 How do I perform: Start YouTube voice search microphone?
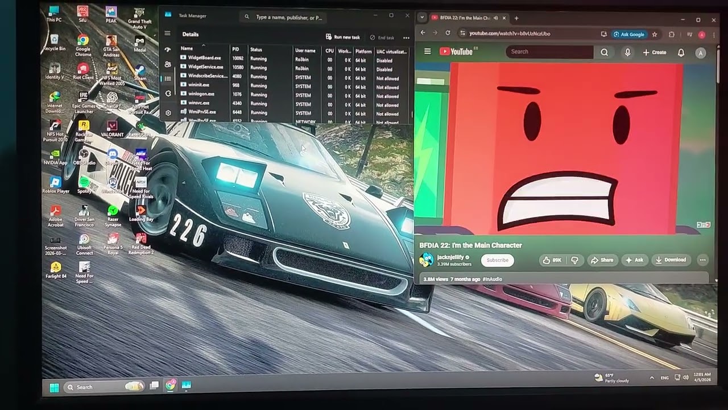point(627,52)
